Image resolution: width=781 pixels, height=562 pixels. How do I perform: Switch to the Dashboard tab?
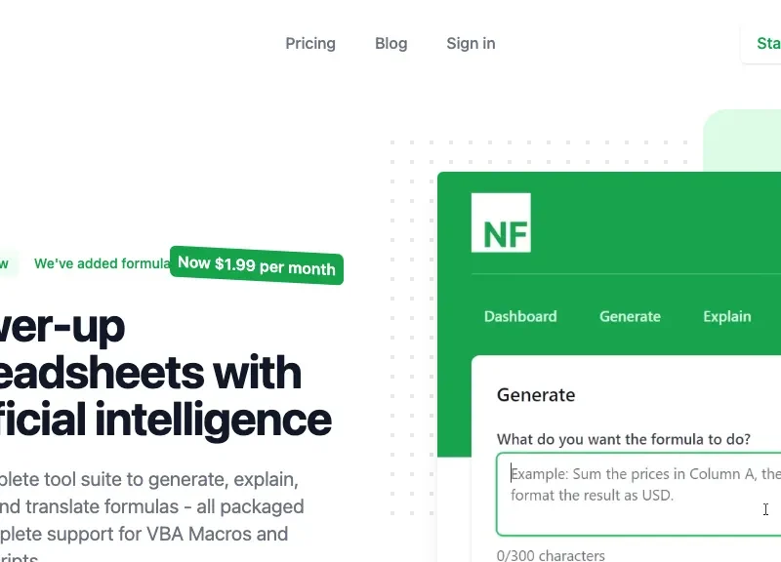tap(520, 316)
